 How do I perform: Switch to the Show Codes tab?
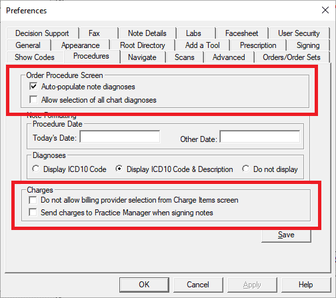click(x=35, y=57)
